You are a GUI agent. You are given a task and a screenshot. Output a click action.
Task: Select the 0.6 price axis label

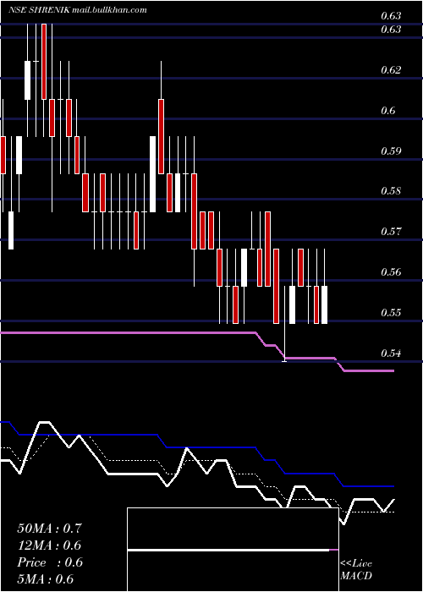coord(388,110)
